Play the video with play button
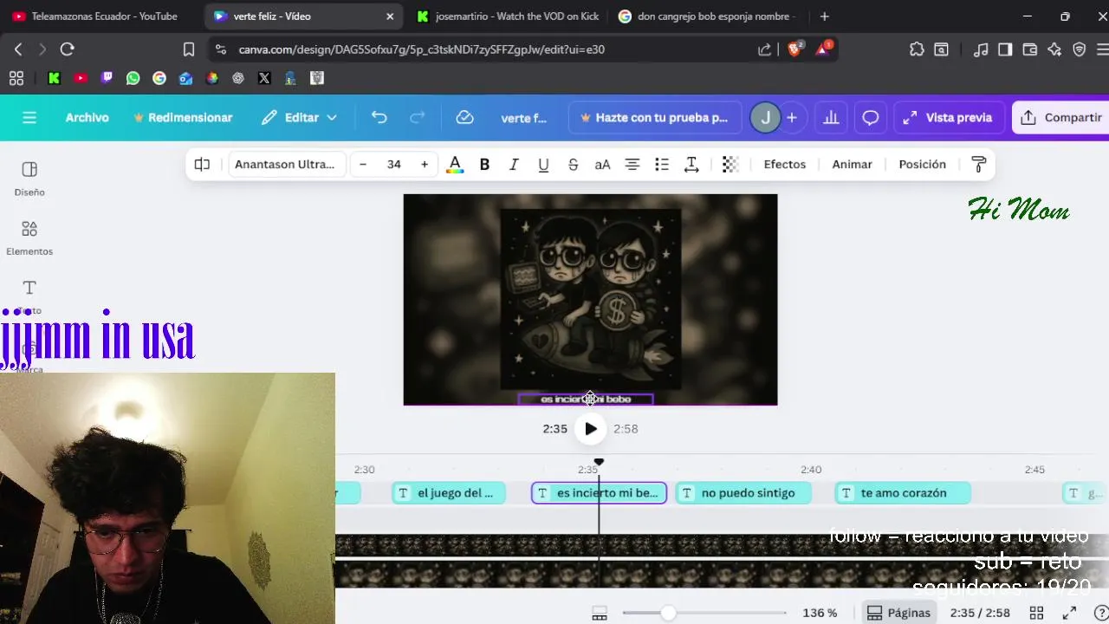Screen dimensions: 1109x624 590,428
